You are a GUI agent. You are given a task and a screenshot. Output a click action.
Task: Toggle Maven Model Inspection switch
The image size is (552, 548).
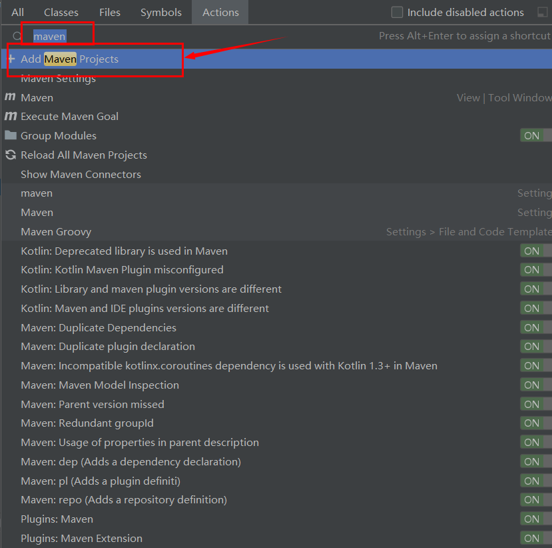[x=536, y=385]
